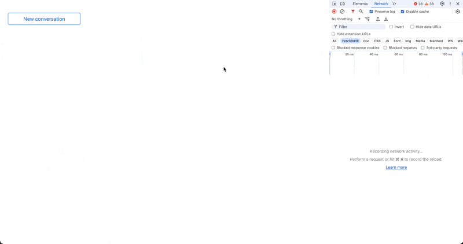Open DevTools settings gear in the top bar
The height and width of the screenshot is (244, 463).
(x=442, y=4)
